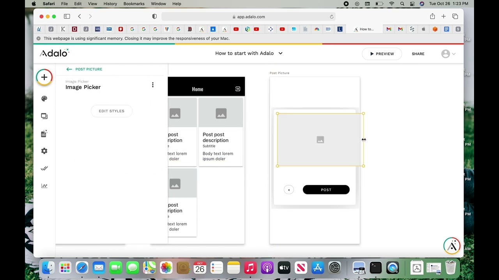Open the History menu
The image size is (499, 280).
110,3
